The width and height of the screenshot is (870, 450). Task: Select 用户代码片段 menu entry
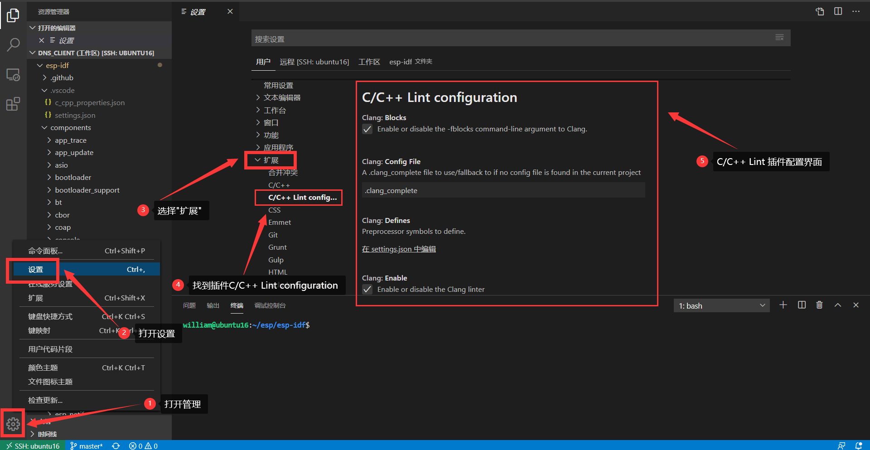[87, 349]
